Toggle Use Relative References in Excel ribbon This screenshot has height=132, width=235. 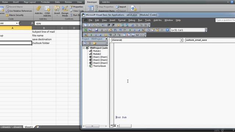(19, 11)
